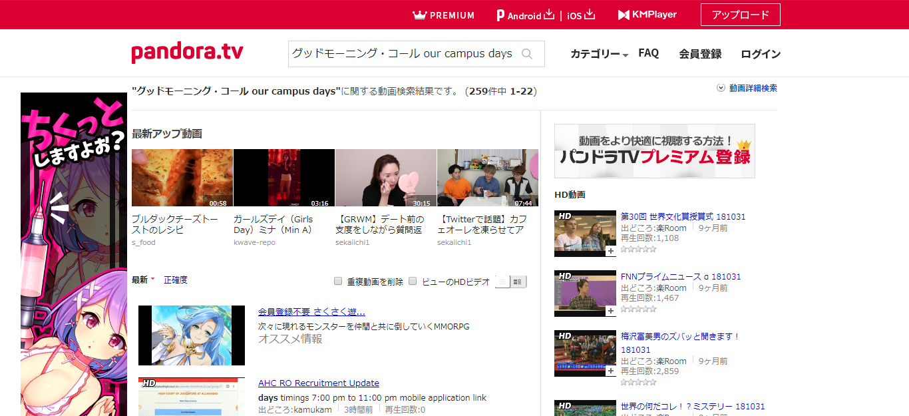Visit the kwave-repo uploader channel

click(x=254, y=242)
